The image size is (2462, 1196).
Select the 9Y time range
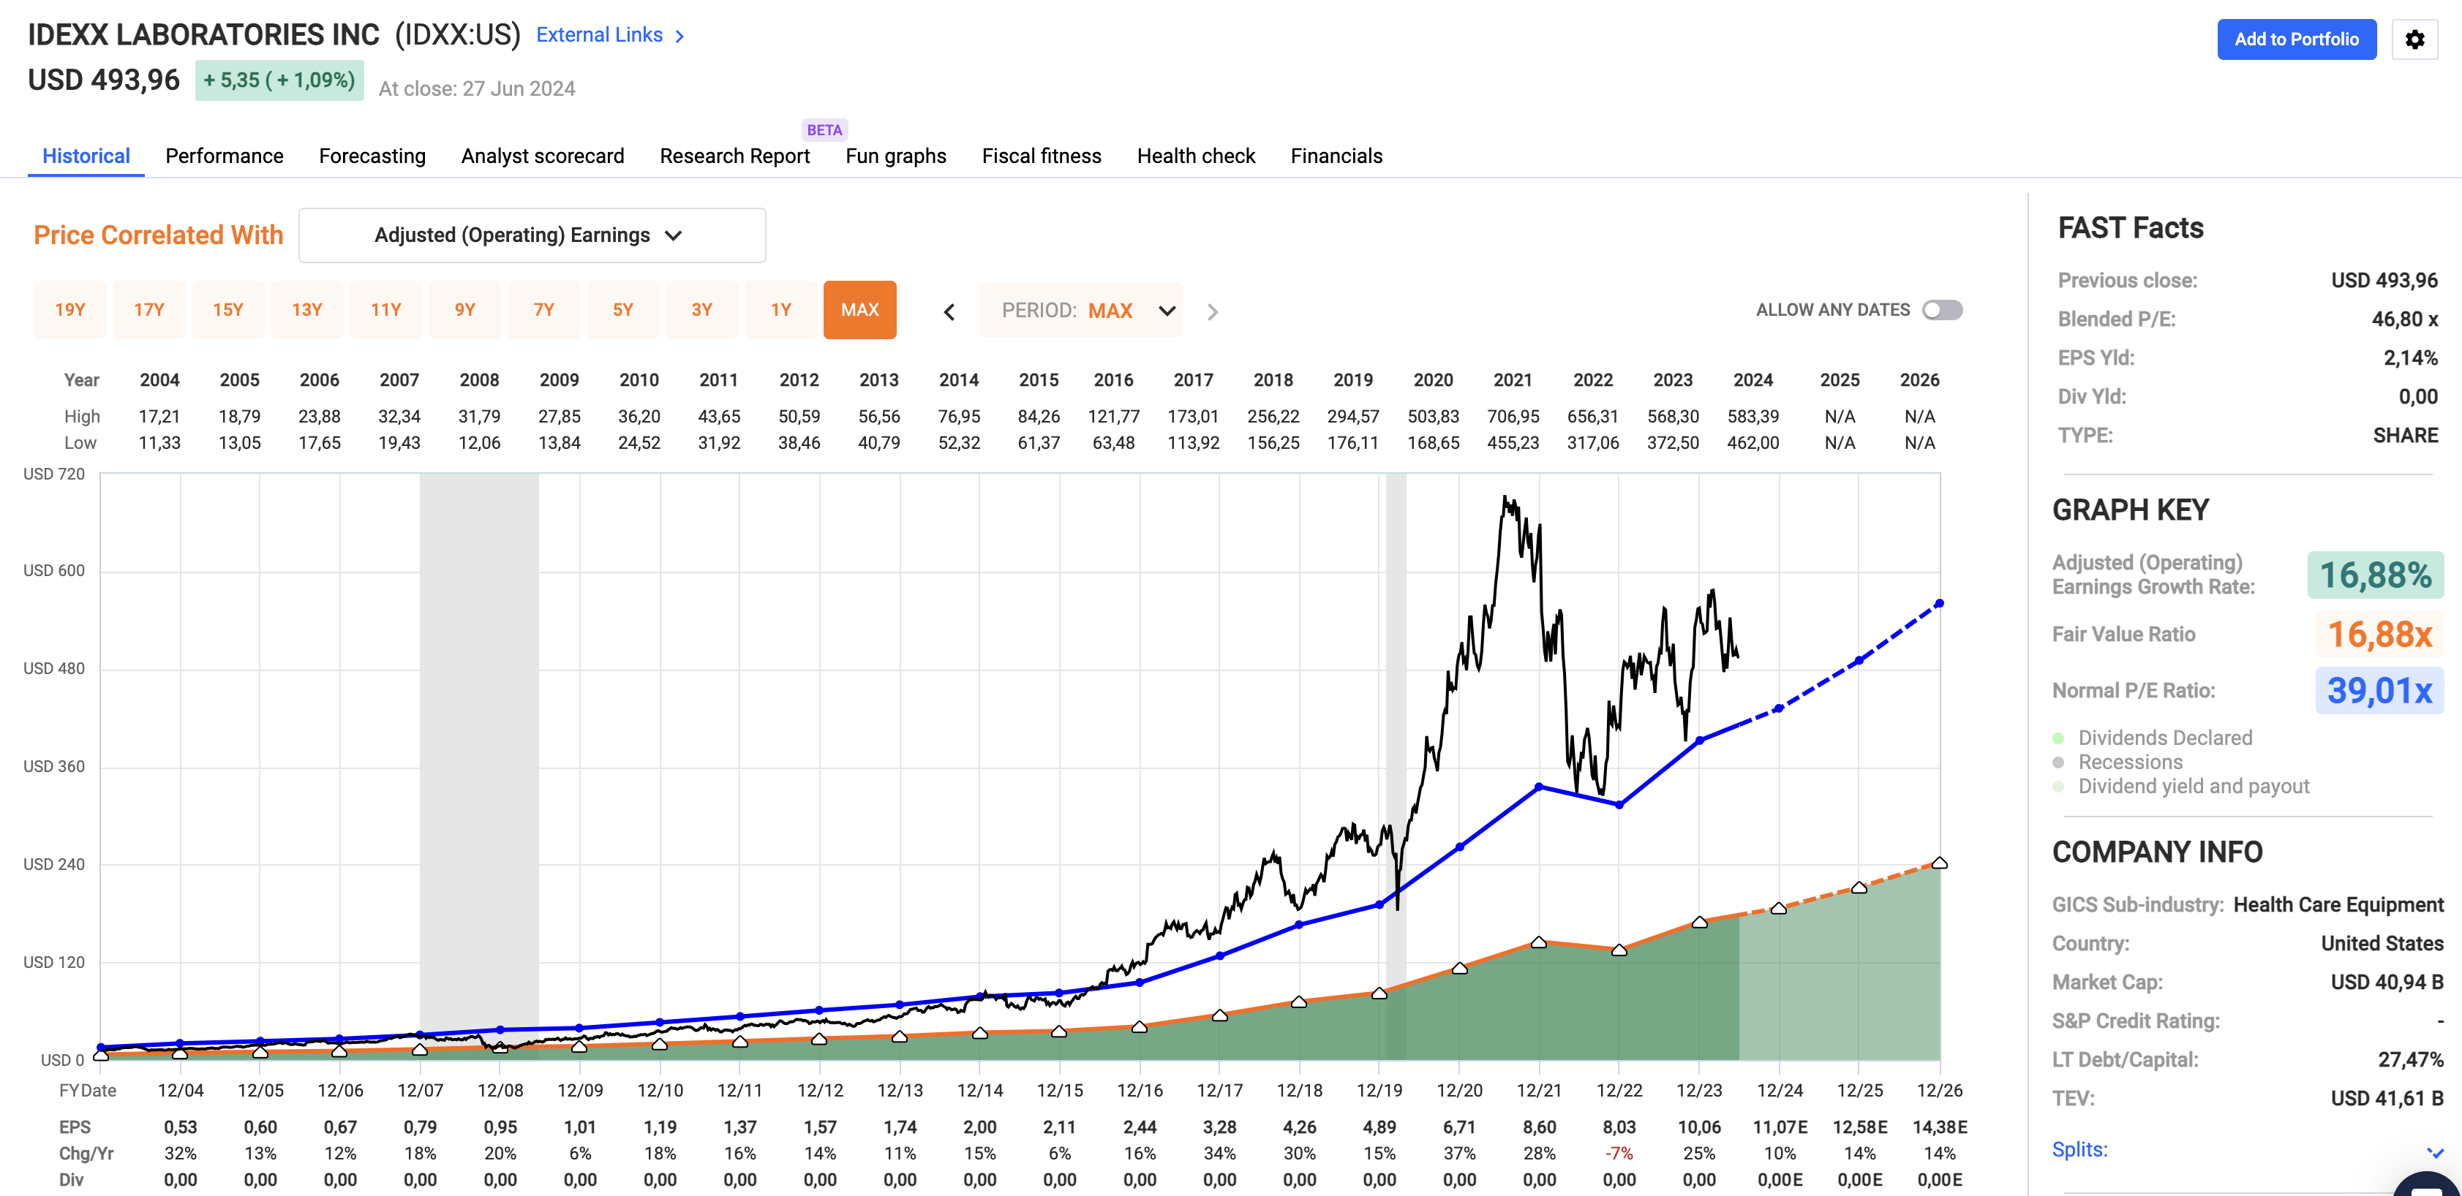click(x=465, y=309)
